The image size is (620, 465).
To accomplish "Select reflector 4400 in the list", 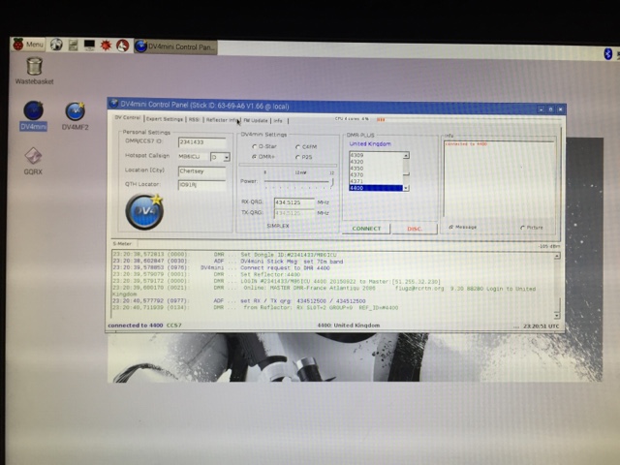I will (376, 188).
